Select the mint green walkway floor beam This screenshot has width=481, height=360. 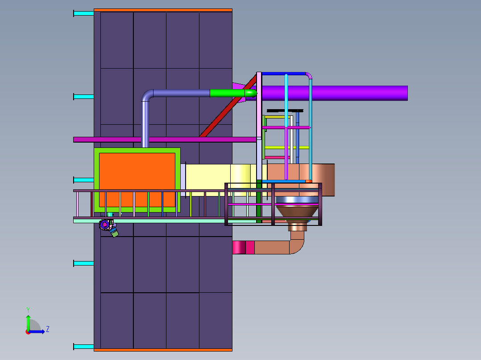152,221
